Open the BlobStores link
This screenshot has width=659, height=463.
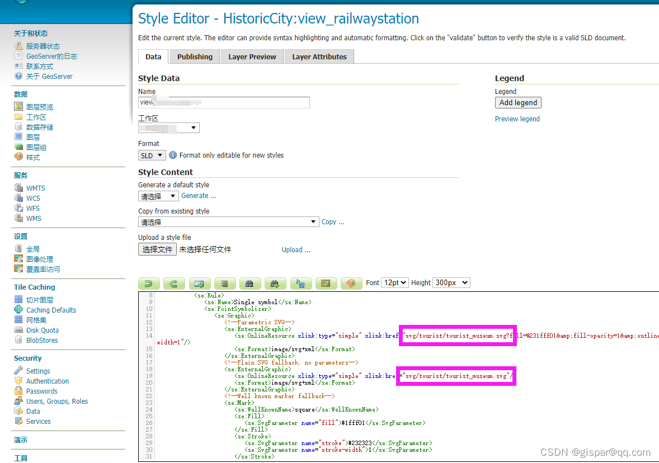(x=42, y=341)
